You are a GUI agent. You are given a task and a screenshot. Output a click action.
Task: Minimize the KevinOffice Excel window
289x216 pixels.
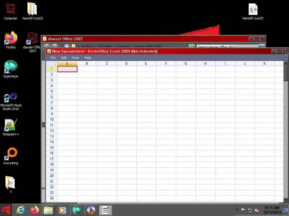pyautogui.click(x=274, y=51)
